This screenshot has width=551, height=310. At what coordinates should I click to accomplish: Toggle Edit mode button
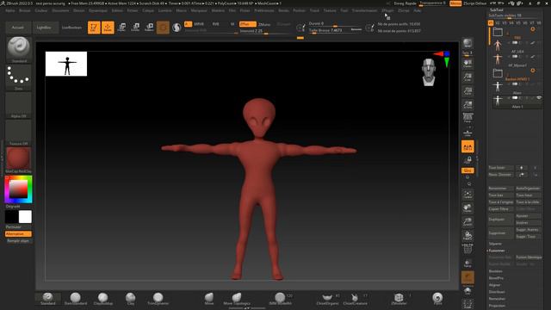(94, 28)
